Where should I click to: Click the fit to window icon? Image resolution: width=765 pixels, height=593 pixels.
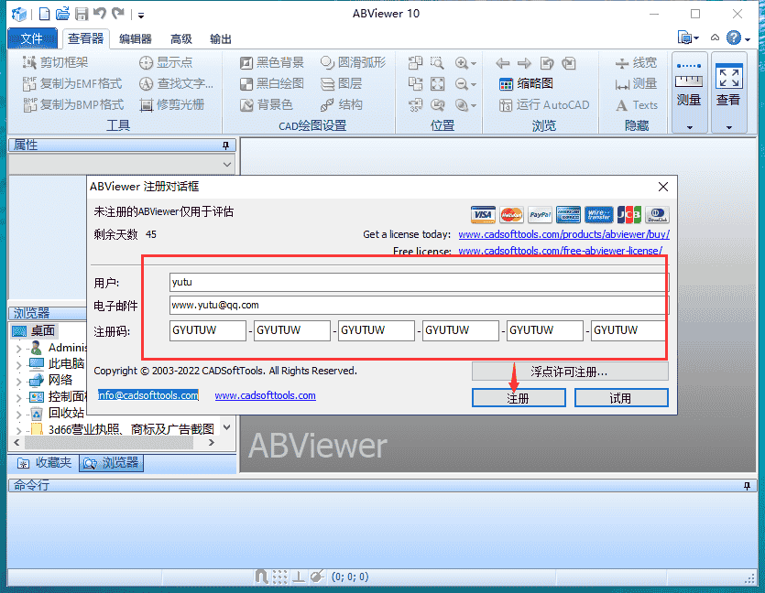pyautogui.click(x=437, y=84)
